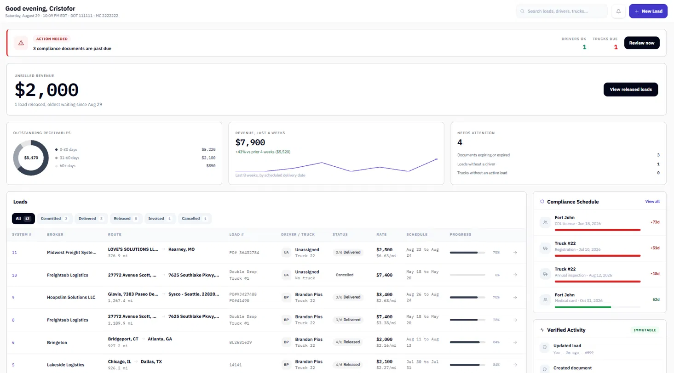The height and width of the screenshot is (373, 674).
Task: Click the receivables donut chart
Action: [31, 158]
